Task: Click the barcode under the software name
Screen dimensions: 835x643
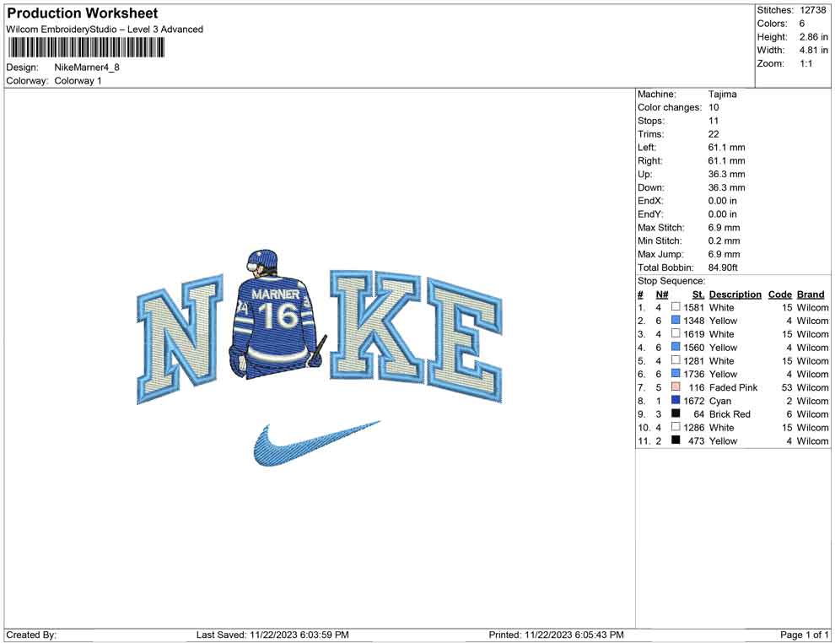Action: point(86,48)
